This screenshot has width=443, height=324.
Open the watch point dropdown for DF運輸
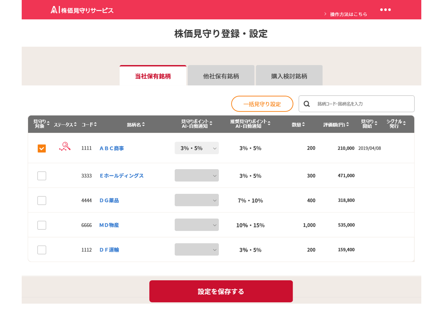tap(197, 249)
